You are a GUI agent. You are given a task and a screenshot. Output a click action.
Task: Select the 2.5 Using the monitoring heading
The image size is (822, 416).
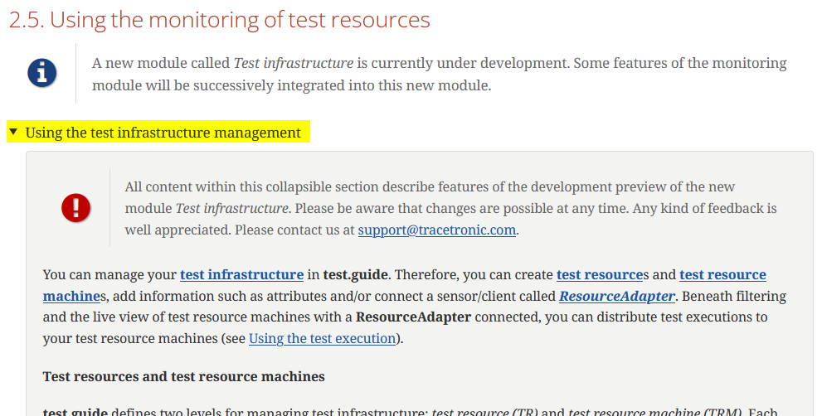coord(220,20)
